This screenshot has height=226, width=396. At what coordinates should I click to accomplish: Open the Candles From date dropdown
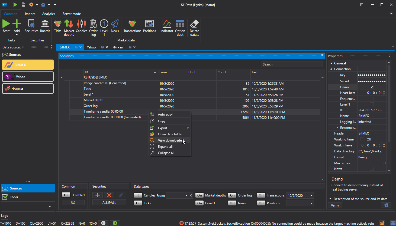click(186, 195)
